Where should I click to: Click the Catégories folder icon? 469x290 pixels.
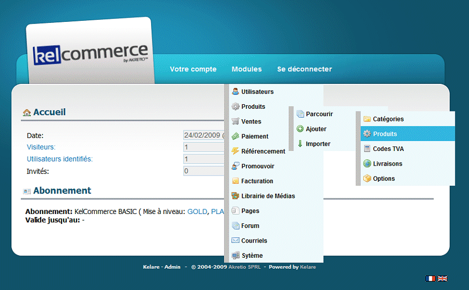[x=367, y=119]
